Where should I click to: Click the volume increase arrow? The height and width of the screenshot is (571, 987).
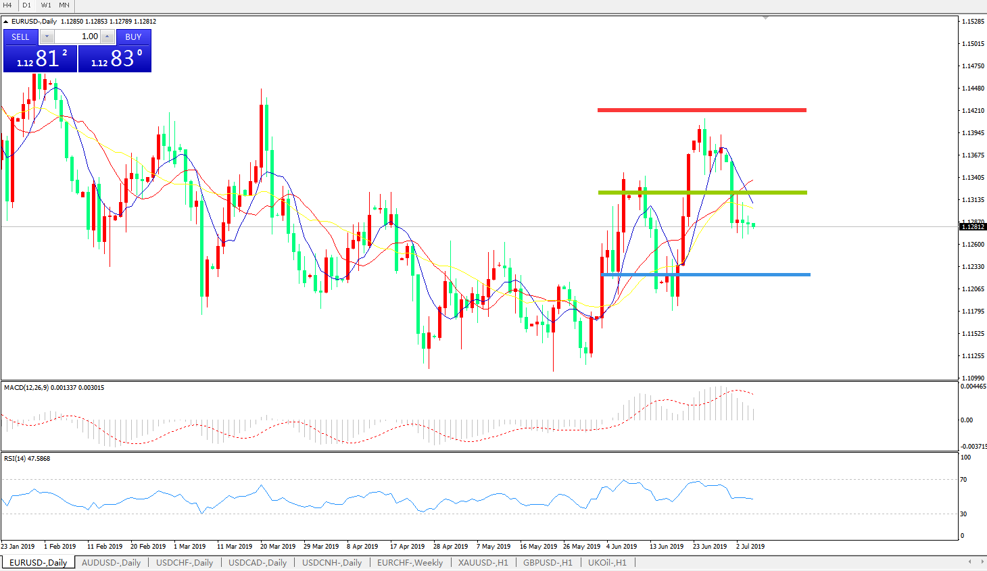tap(107, 36)
